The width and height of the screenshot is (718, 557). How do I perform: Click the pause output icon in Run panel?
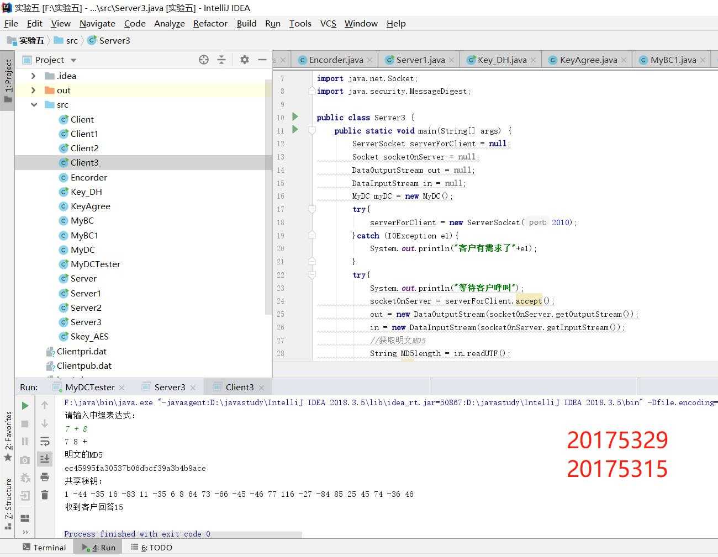[x=25, y=442]
